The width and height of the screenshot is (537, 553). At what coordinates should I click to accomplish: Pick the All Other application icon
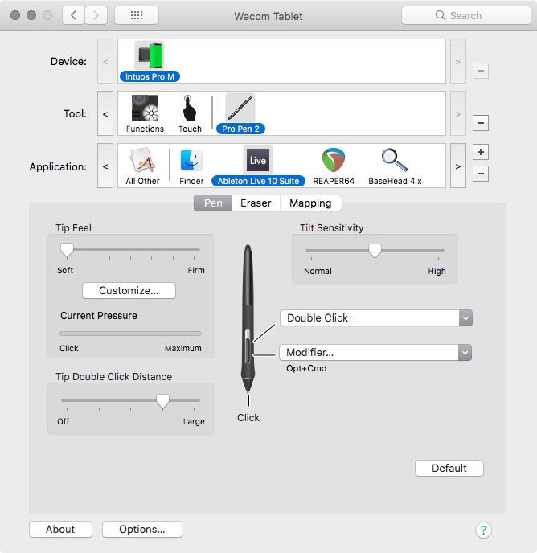[x=142, y=160]
